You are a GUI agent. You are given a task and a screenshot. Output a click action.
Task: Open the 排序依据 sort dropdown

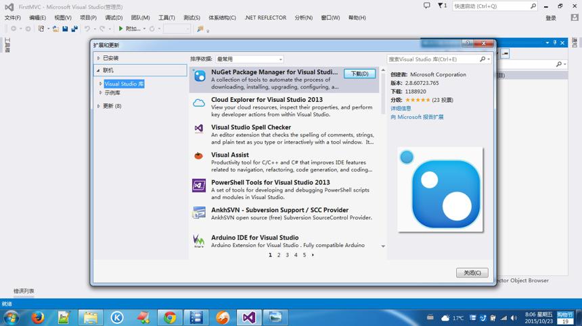(x=250, y=59)
